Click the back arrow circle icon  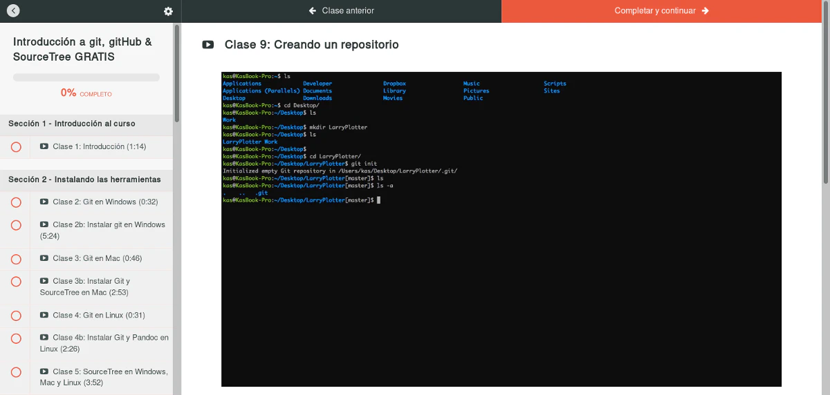pos(13,11)
